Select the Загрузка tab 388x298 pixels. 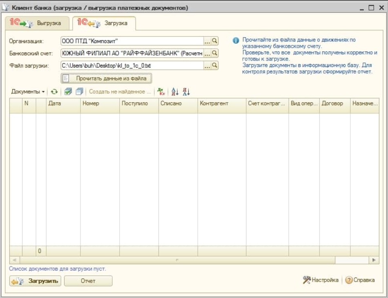pyautogui.click(x=104, y=23)
